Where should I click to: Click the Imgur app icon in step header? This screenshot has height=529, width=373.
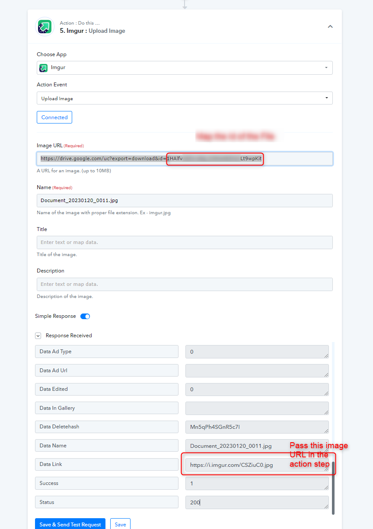(45, 27)
